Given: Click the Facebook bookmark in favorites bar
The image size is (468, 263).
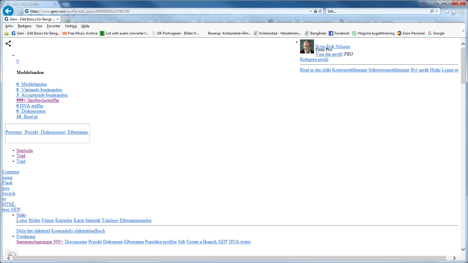Looking at the screenshot, I should pyautogui.click(x=339, y=33).
